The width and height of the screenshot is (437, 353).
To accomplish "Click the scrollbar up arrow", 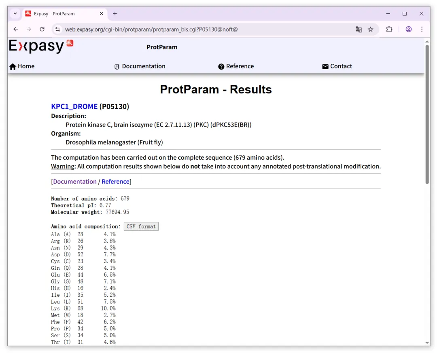I will [x=427, y=41].
